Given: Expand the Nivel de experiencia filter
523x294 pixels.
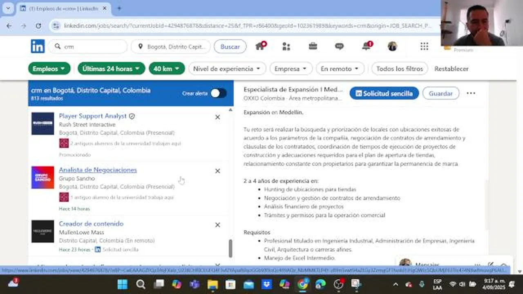Looking at the screenshot, I should click(x=227, y=69).
